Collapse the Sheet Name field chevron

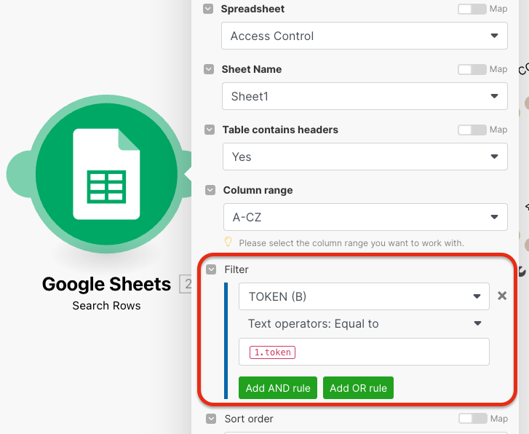[209, 69]
